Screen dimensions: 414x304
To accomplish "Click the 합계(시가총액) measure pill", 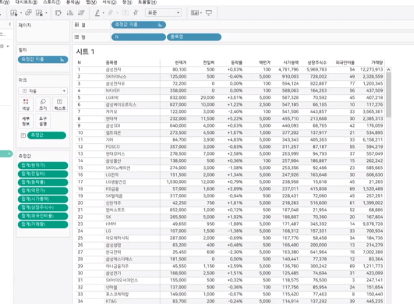I will 43,199.
